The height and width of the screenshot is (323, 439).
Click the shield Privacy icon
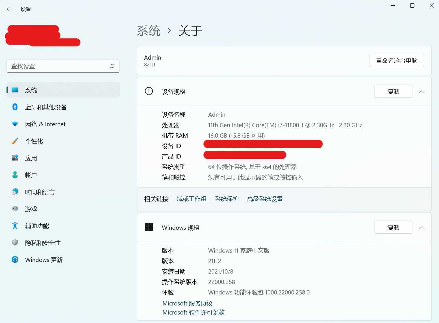15,242
